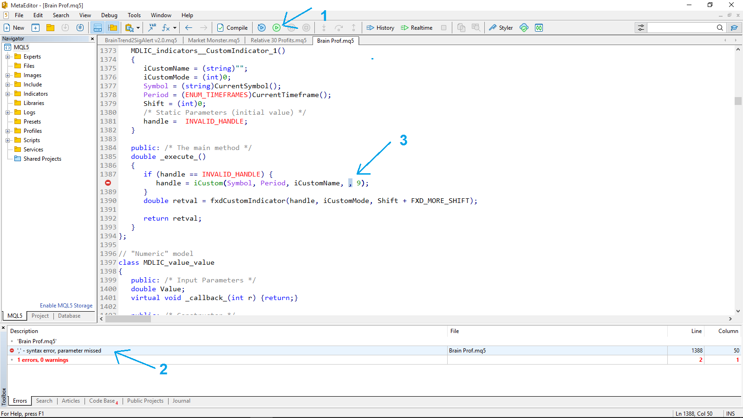Open MQL5 help graduation cap icon
The width and height of the screenshot is (743, 418).
pyautogui.click(x=734, y=28)
